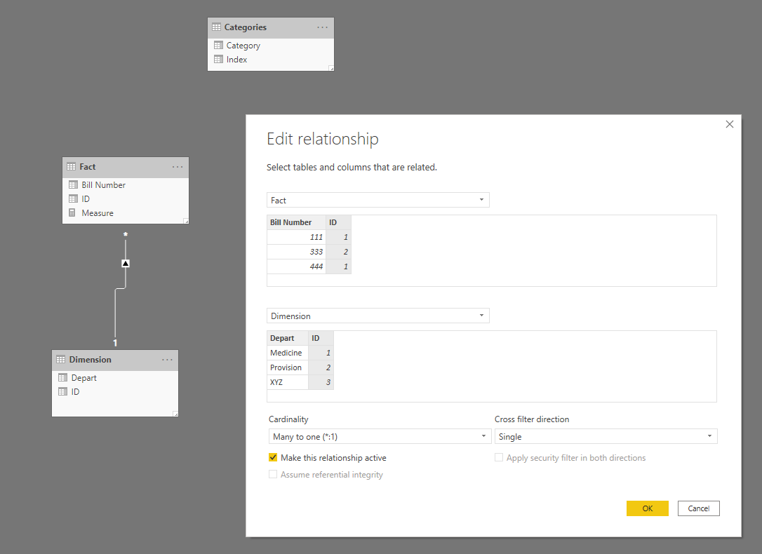This screenshot has height=554, width=762.
Task: Select Bill Number column header in Fact preview
Action: click(296, 222)
